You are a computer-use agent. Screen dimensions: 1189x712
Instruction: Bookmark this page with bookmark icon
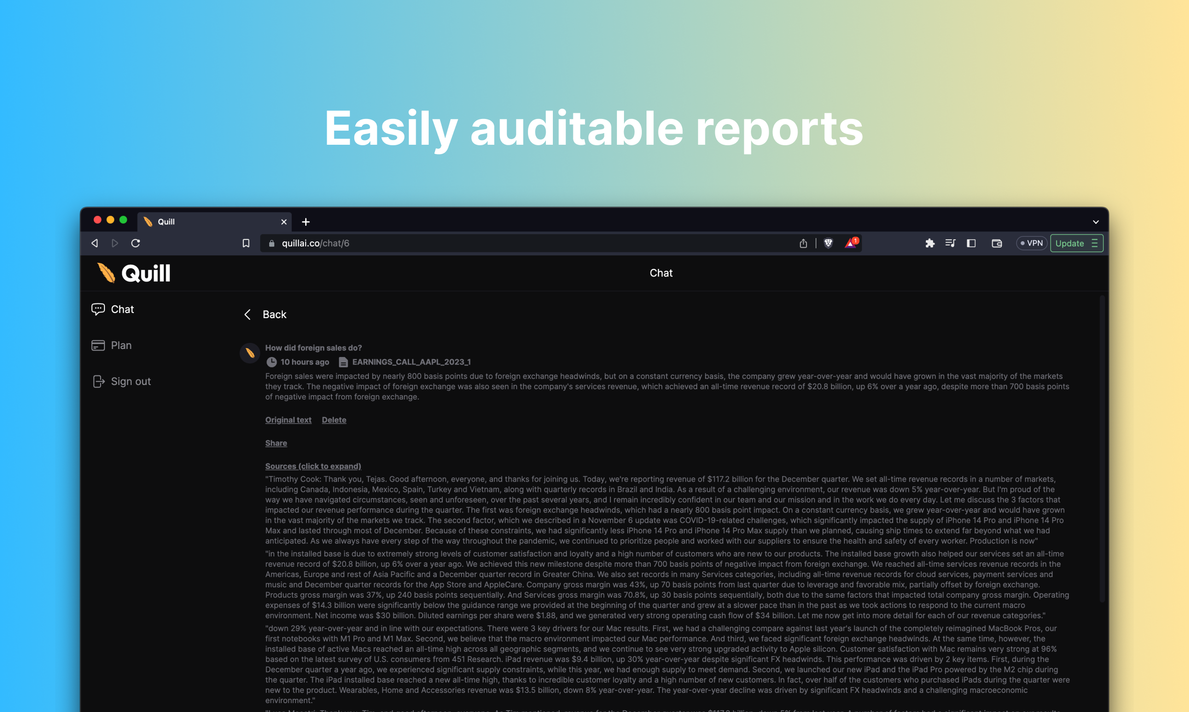click(x=246, y=243)
